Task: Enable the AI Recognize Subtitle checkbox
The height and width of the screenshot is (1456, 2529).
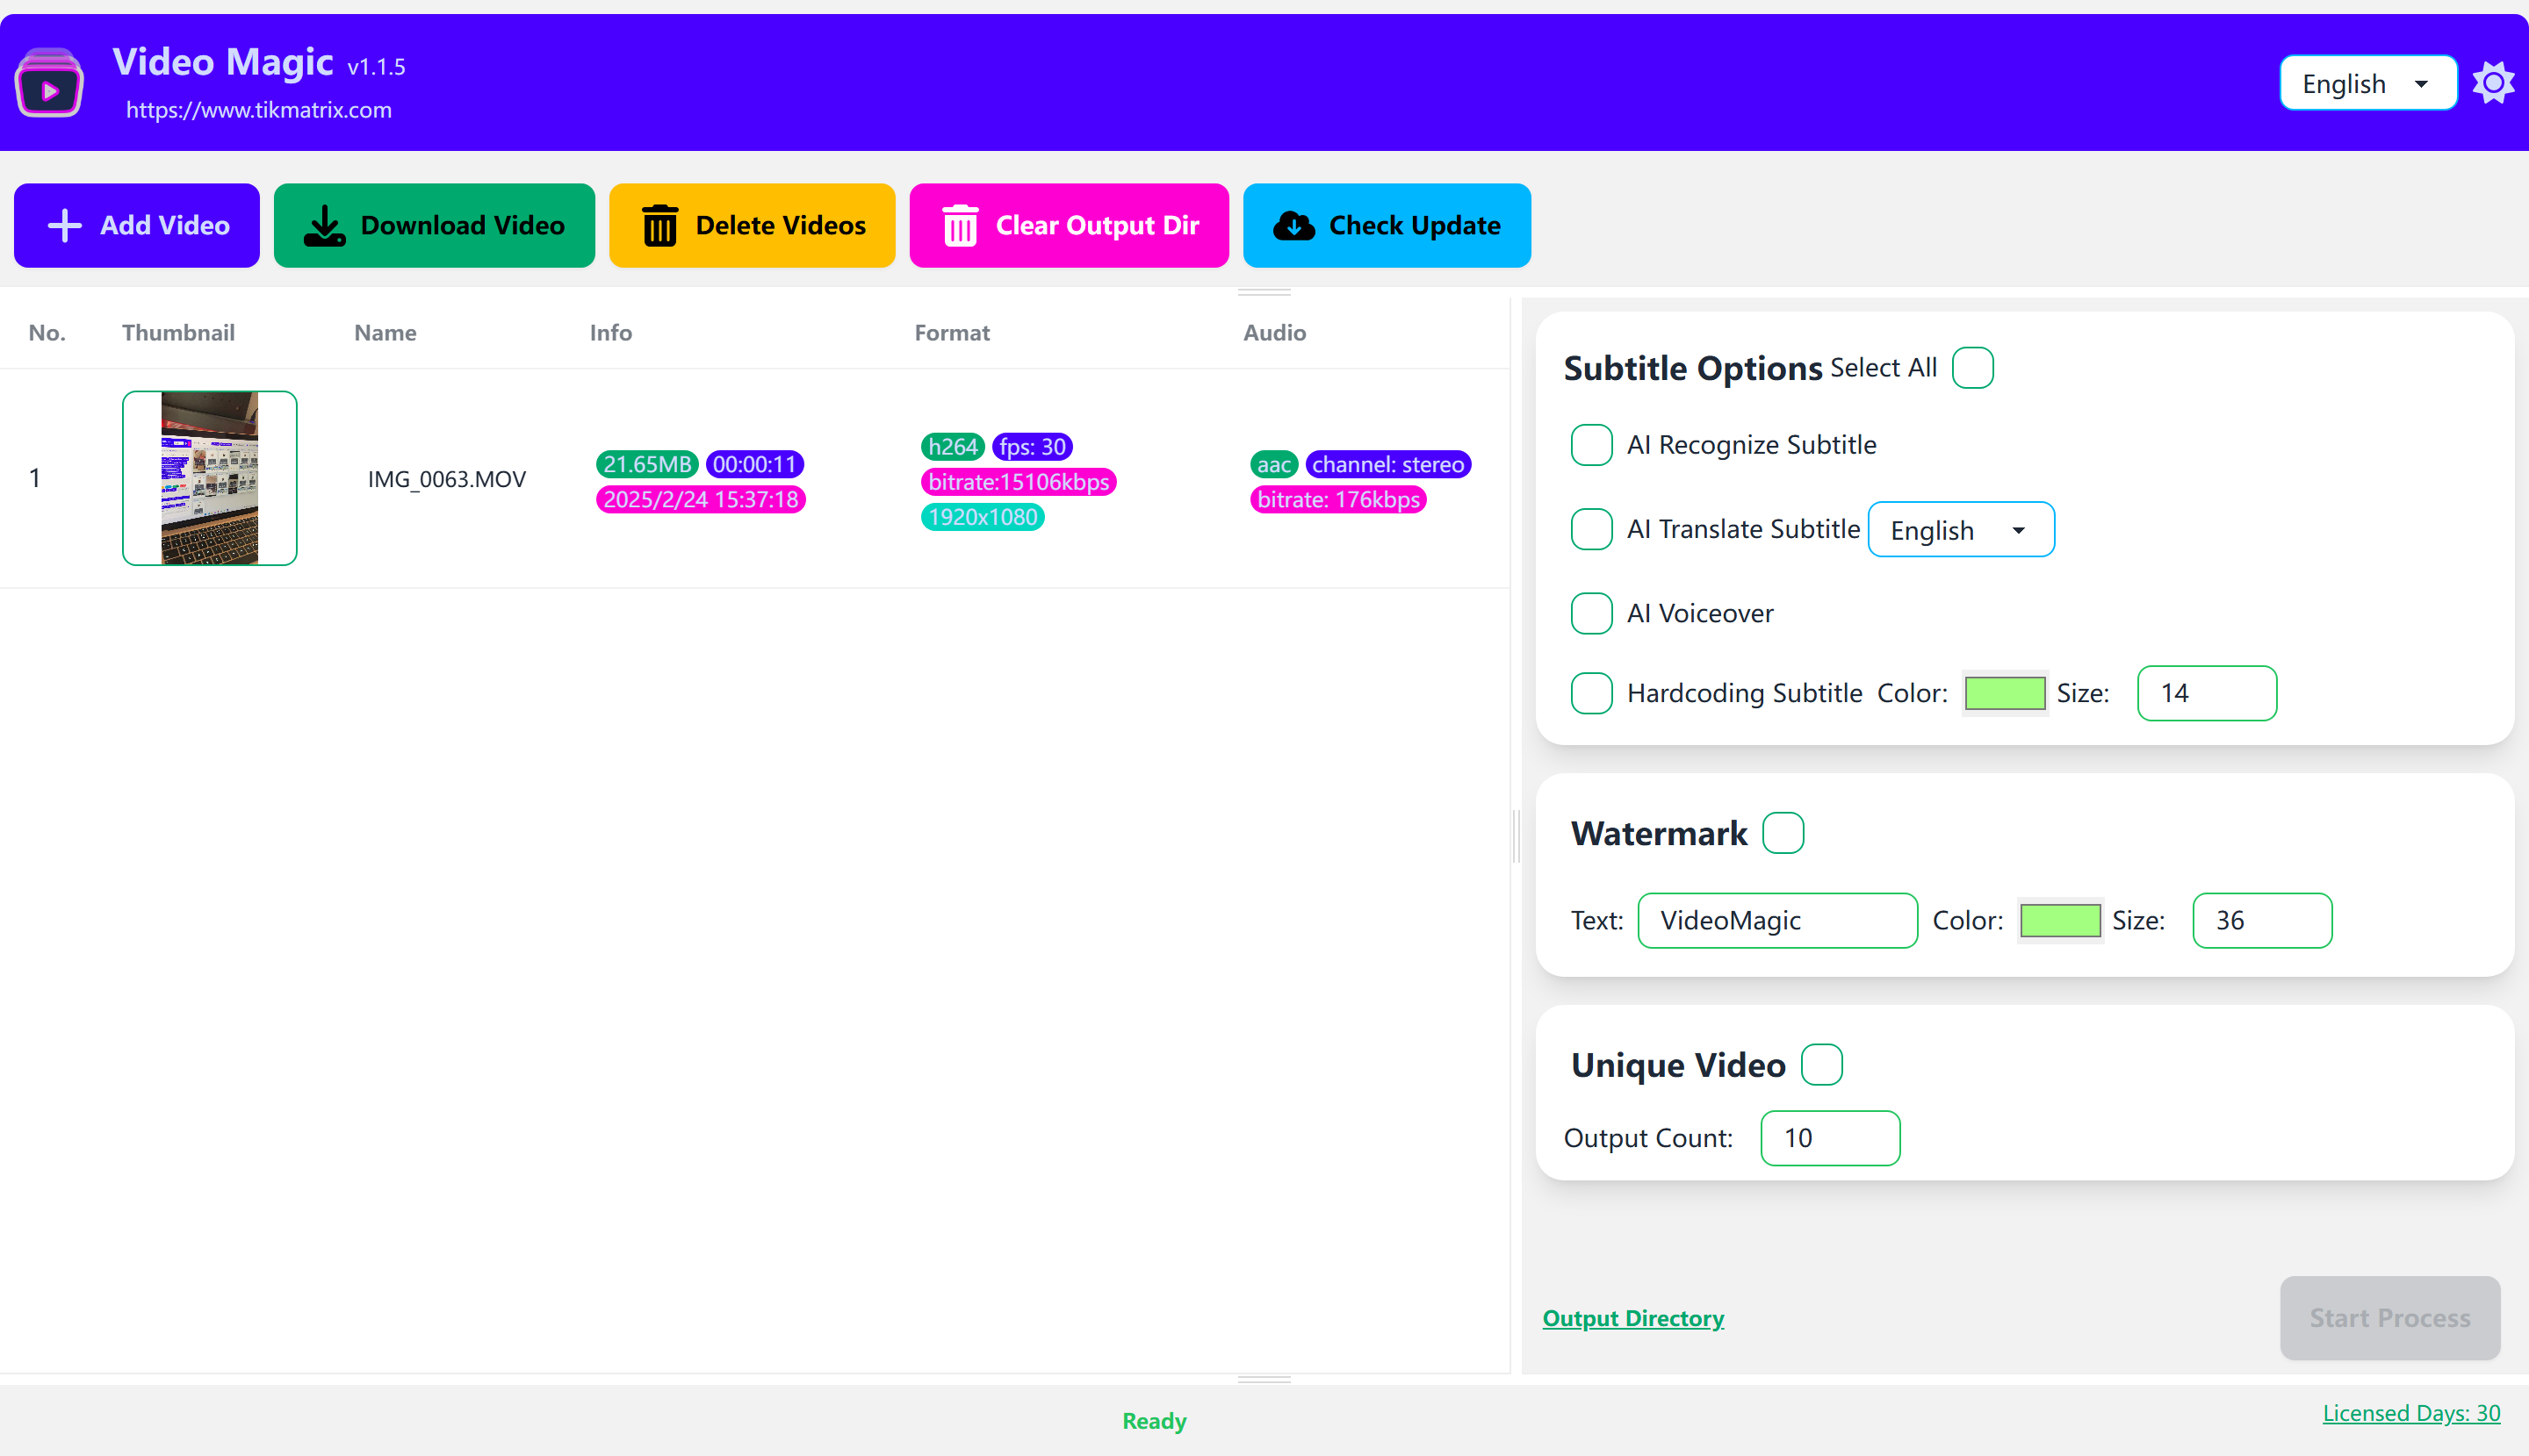Action: click(1591, 444)
